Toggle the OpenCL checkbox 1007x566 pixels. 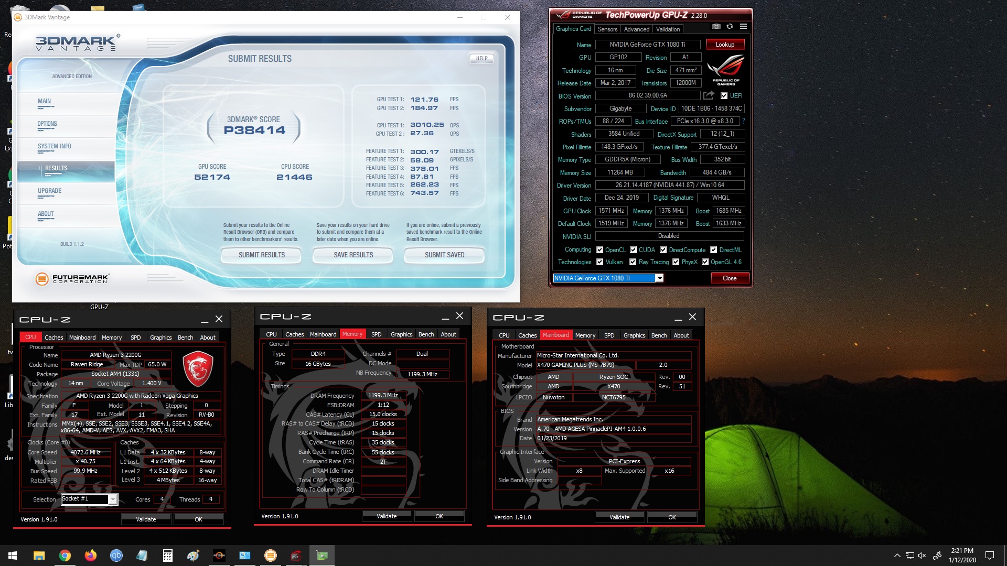point(599,250)
